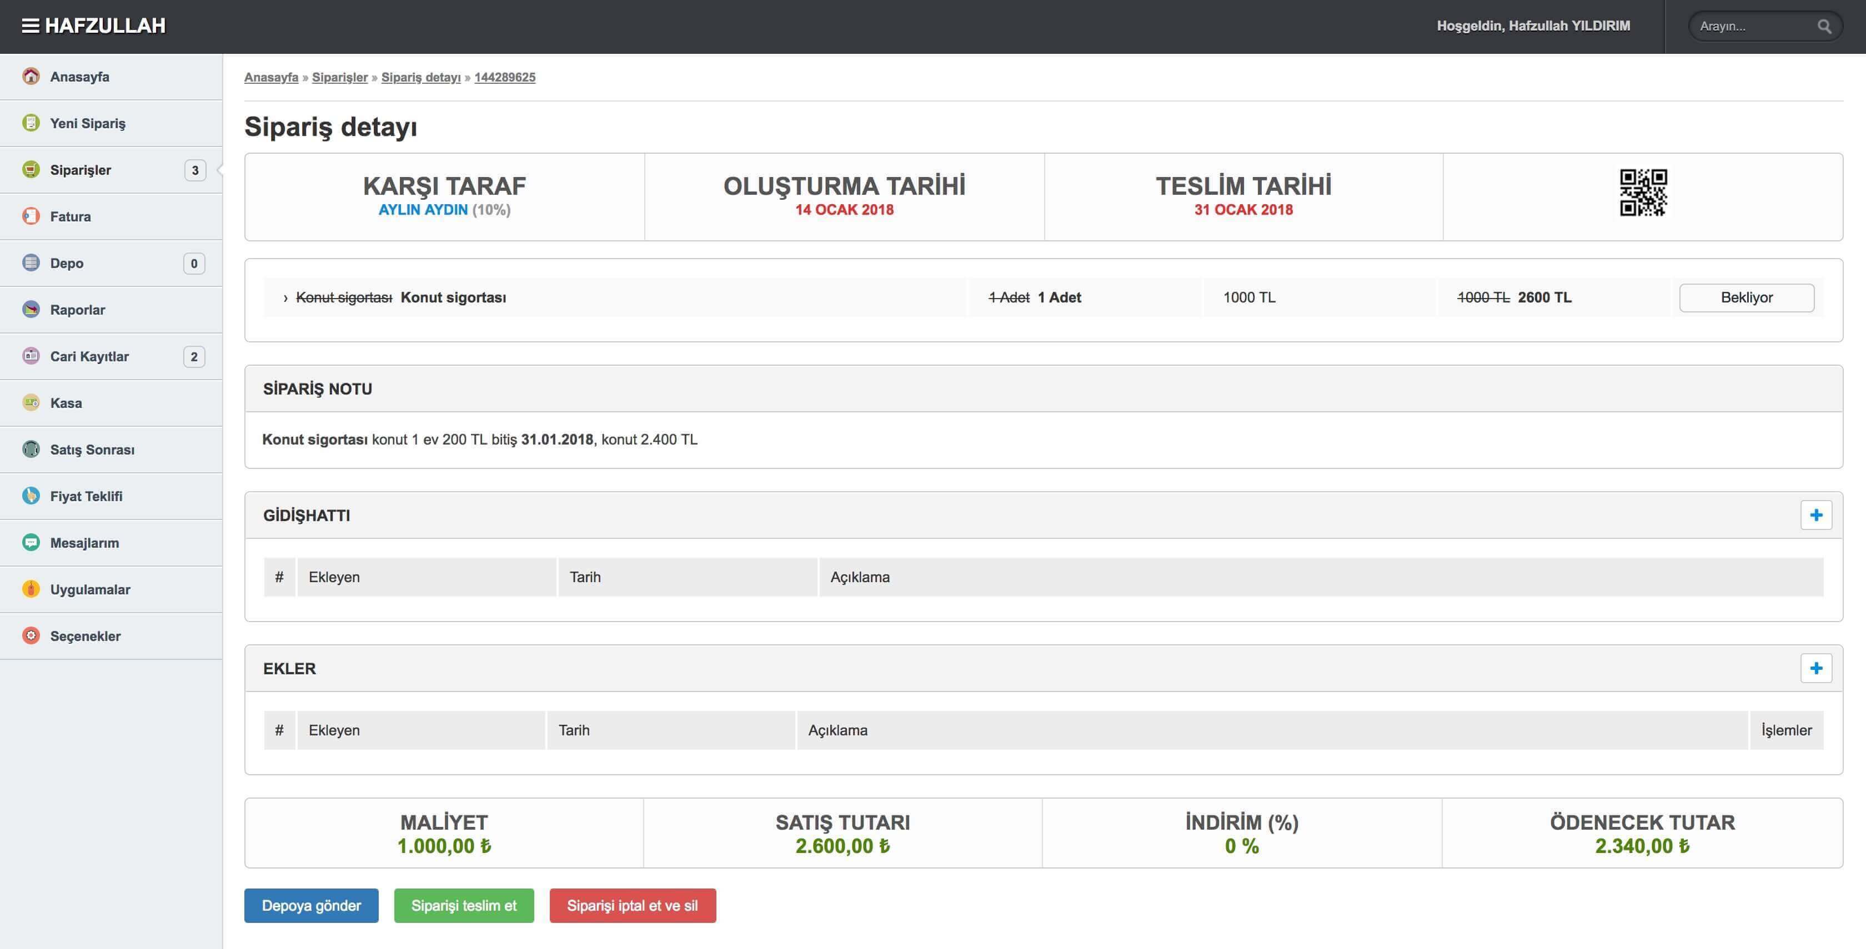Expand the Konut sigortası order row chevron
The width and height of the screenshot is (1866, 949).
coord(285,297)
